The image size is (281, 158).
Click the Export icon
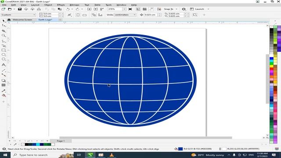pyautogui.click(x=96, y=9)
